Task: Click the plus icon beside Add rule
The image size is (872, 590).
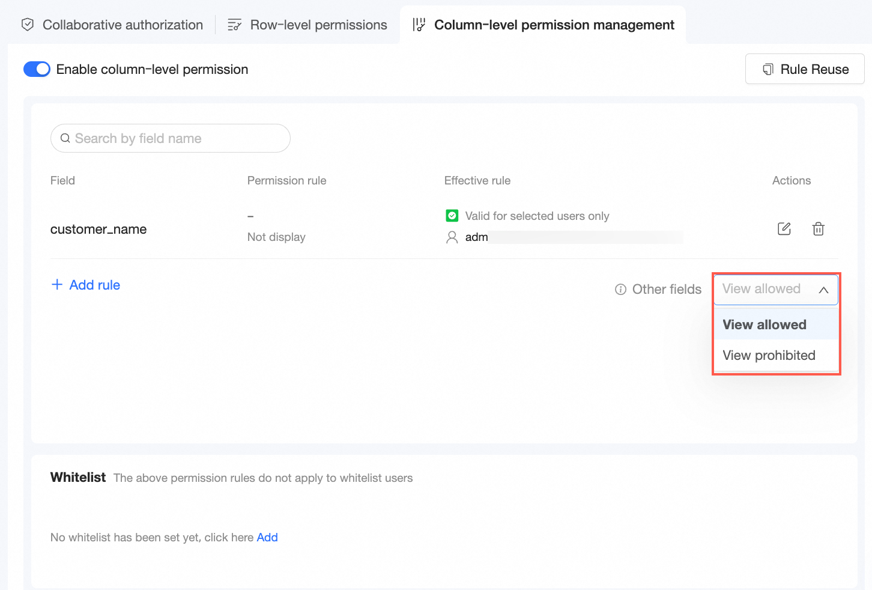Action: pyautogui.click(x=57, y=285)
